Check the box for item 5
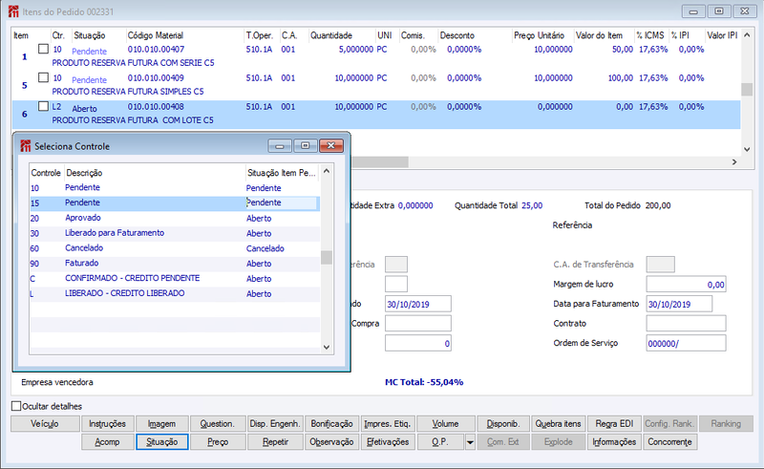The width and height of the screenshot is (764, 469). tap(43, 77)
